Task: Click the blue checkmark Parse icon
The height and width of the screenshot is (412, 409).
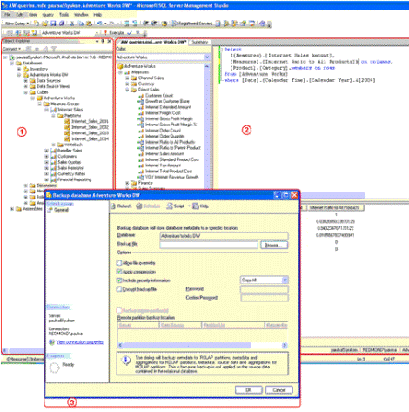Action: coord(130,33)
